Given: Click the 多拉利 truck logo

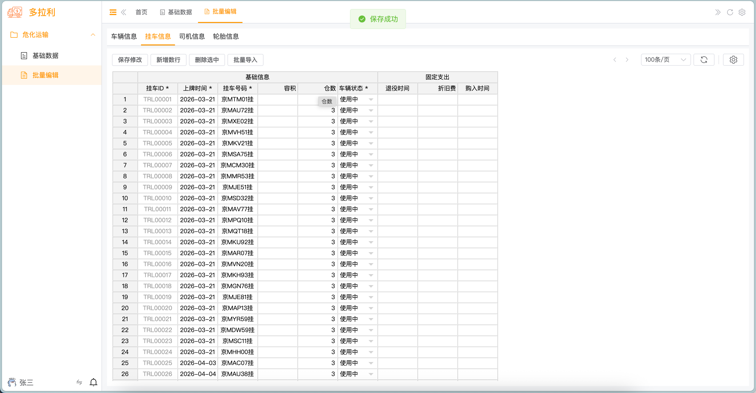Looking at the screenshot, I should tap(14, 12).
